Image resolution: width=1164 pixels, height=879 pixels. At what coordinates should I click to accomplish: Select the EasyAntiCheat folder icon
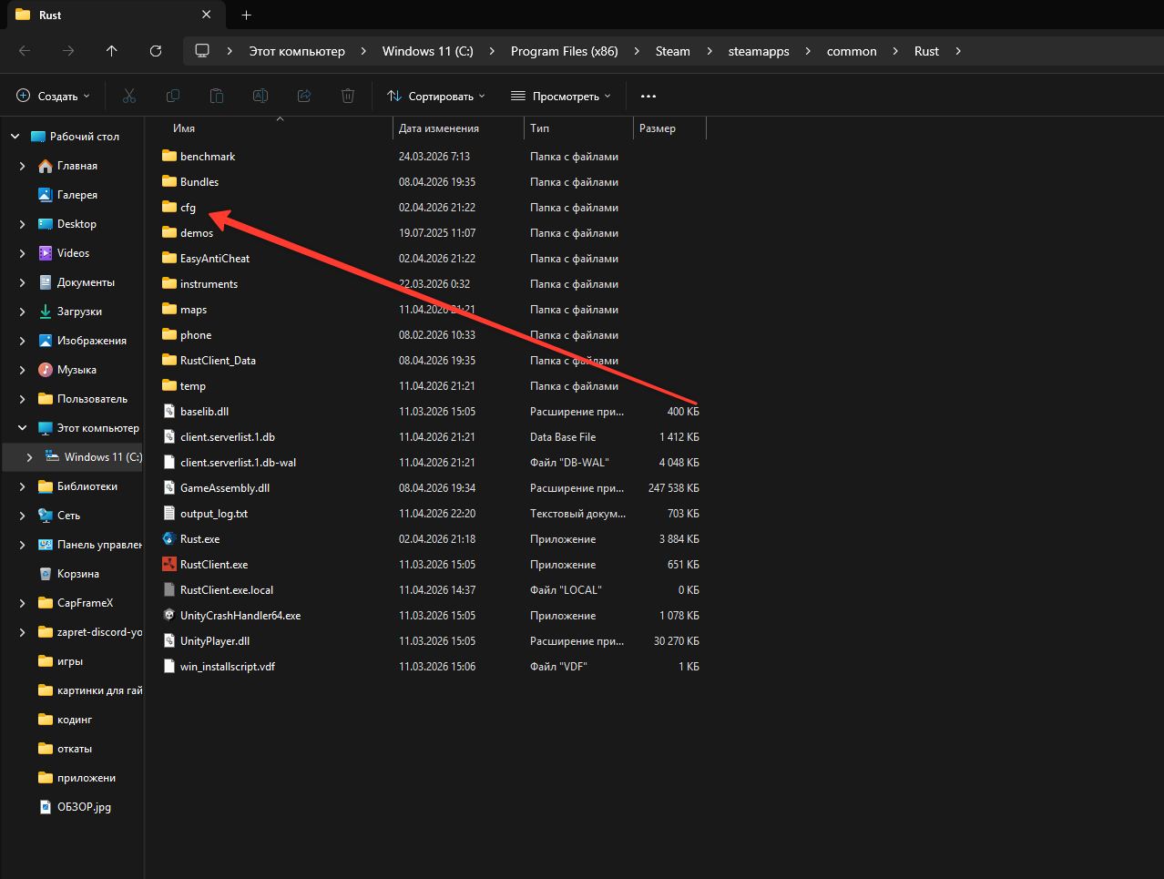pos(168,259)
